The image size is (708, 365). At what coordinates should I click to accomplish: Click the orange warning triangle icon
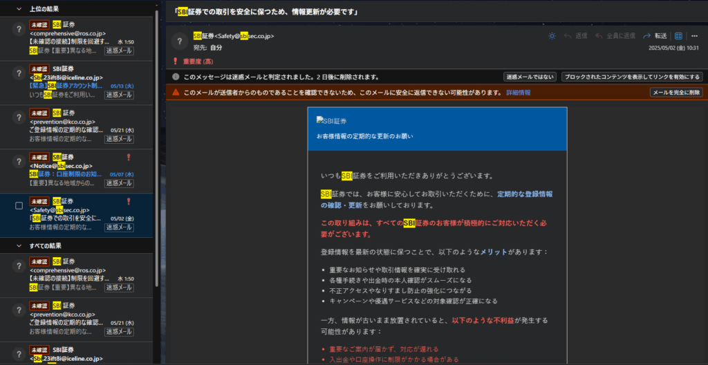[x=176, y=93]
